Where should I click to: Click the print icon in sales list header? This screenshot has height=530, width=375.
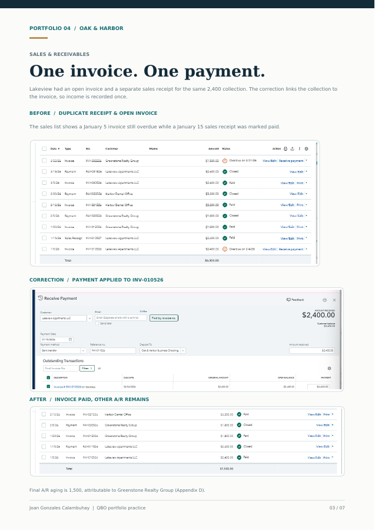point(286,149)
